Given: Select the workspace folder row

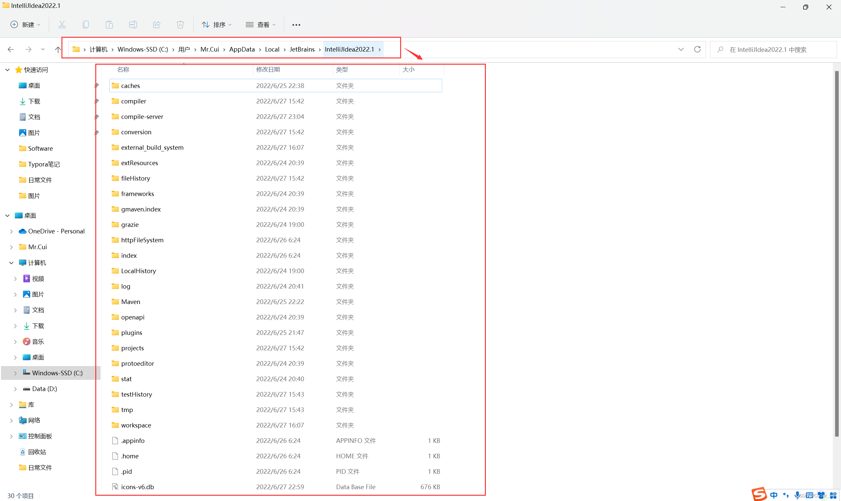Looking at the screenshot, I should 276,425.
